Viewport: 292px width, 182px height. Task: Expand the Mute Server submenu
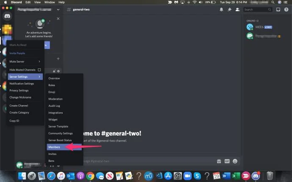[25, 62]
